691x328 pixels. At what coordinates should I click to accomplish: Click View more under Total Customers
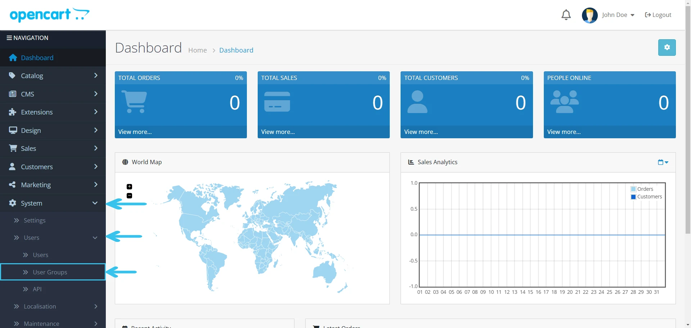421,132
